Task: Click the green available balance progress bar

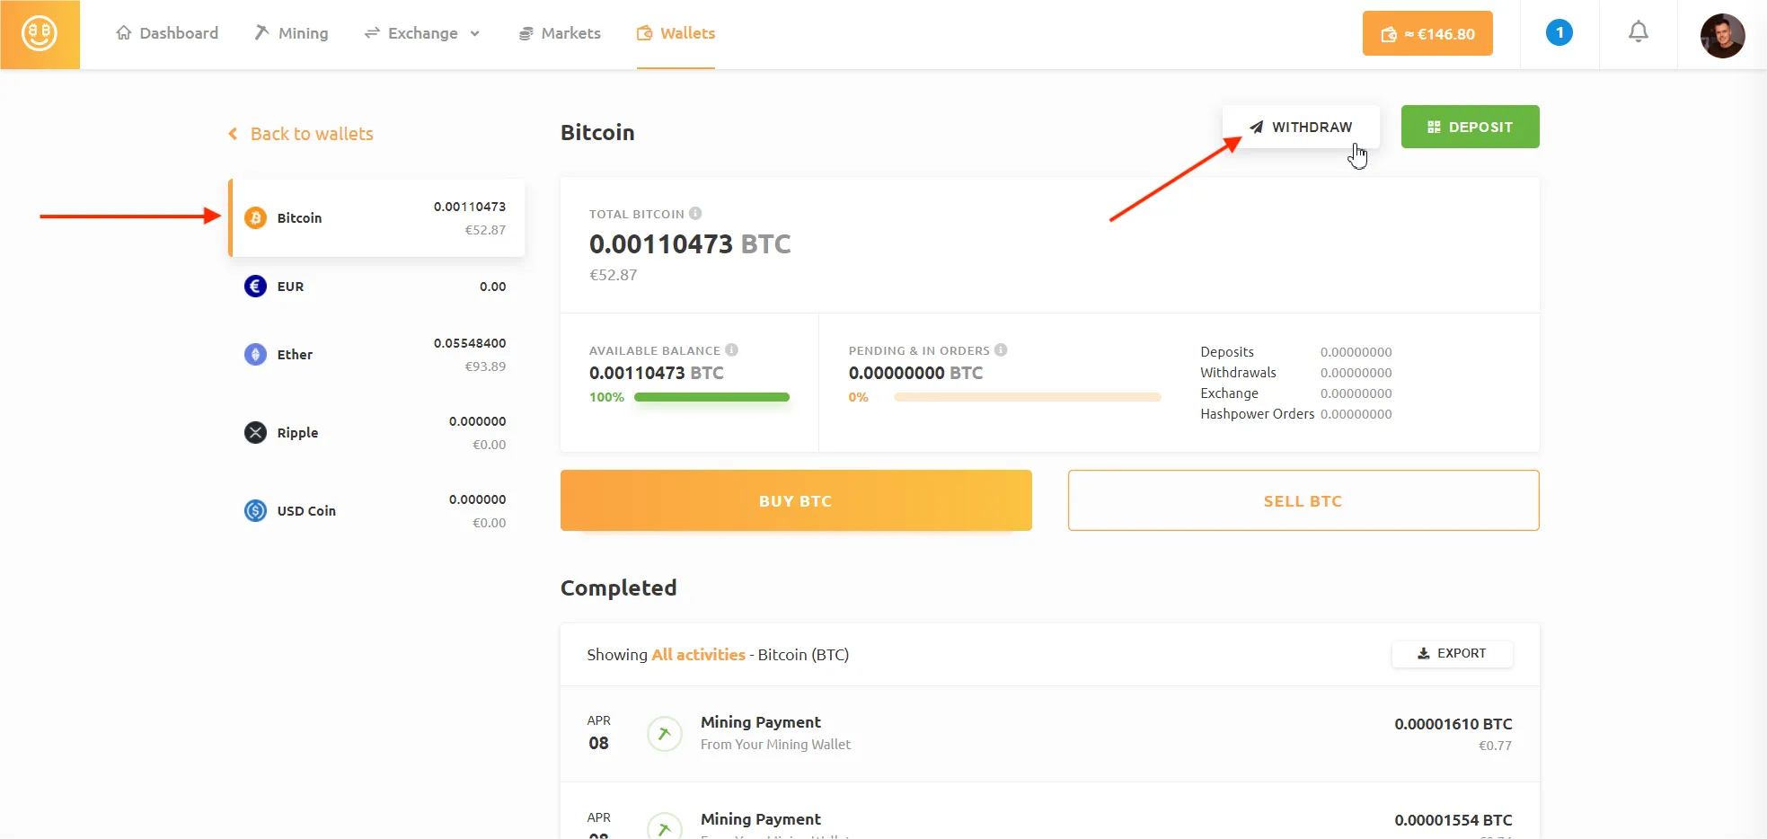Action: (711, 397)
